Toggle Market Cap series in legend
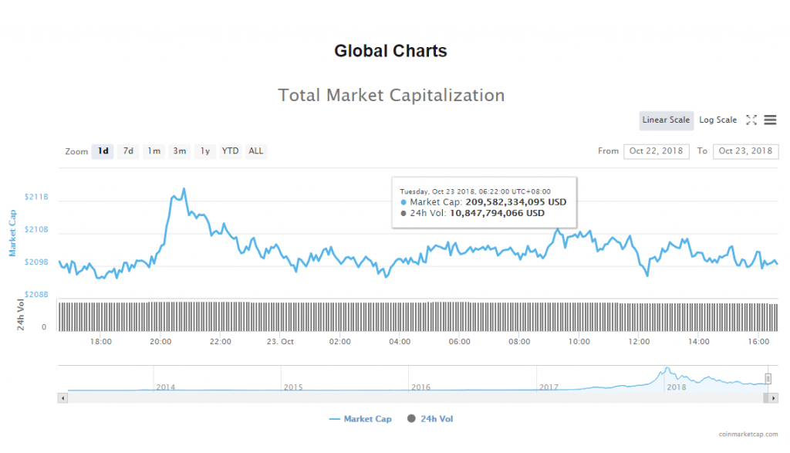Viewport: 790px width, 453px height. [x=360, y=419]
